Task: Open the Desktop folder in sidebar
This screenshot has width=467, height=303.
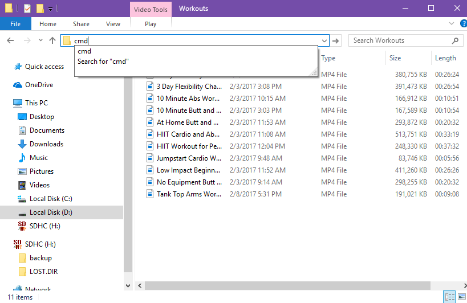Action: click(x=42, y=117)
